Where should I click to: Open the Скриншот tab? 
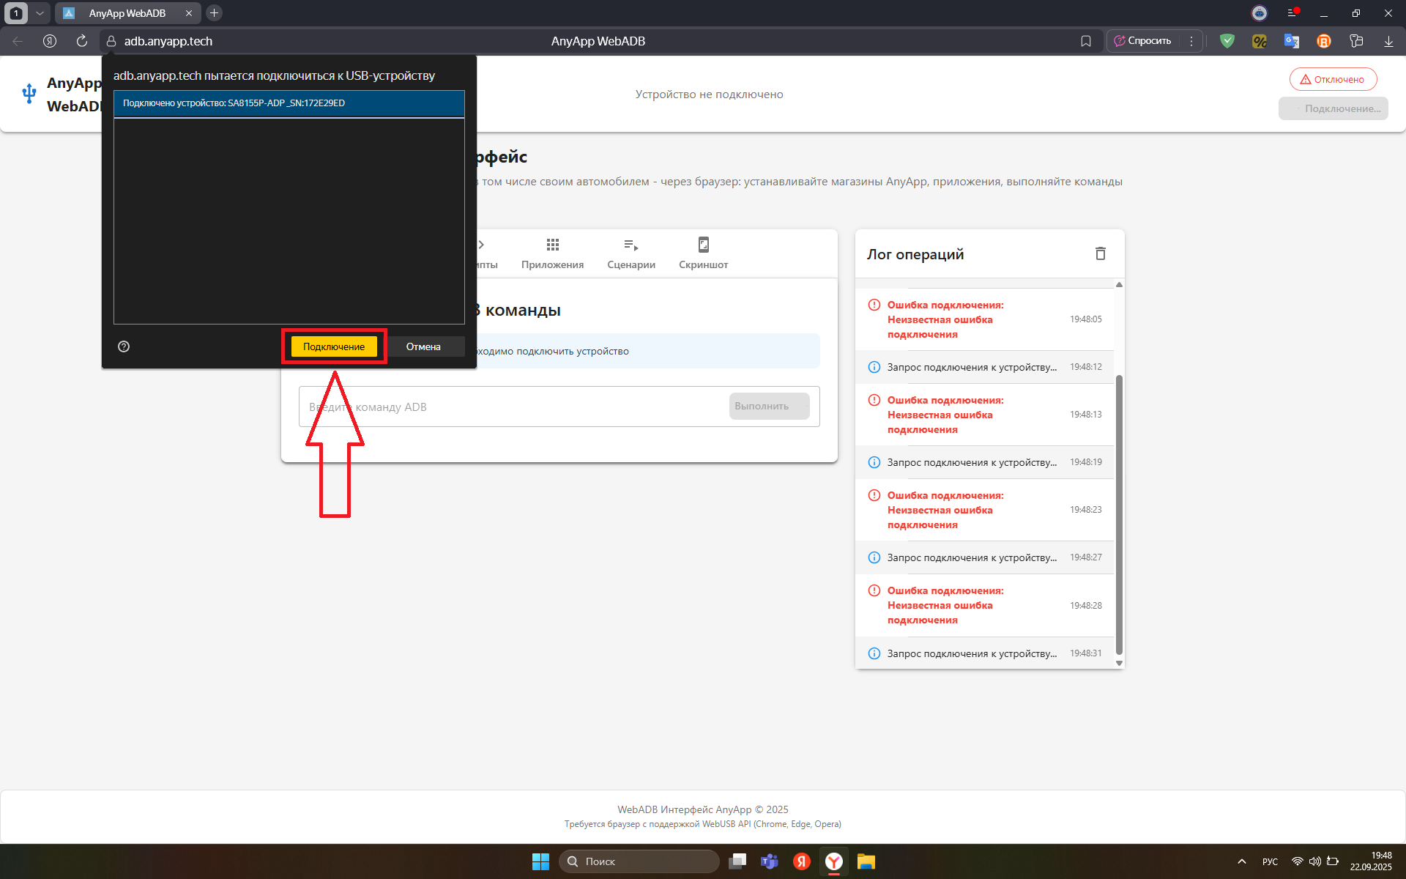click(703, 253)
